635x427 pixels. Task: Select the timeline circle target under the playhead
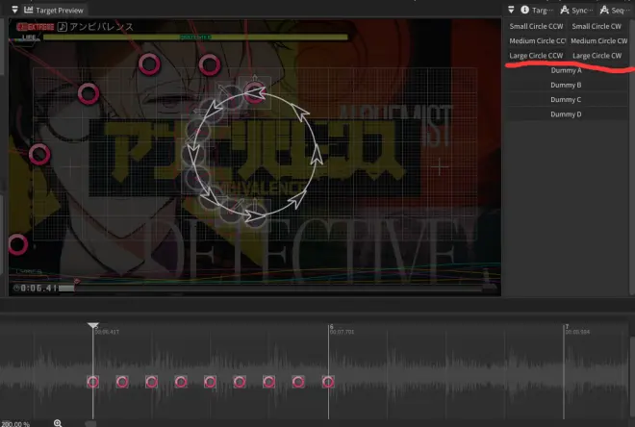pyautogui.click(x=92, y=382)
